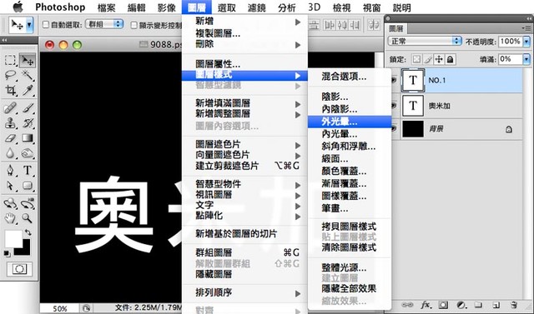
Task: Open the 濾鏡 menu
Action: pyautogui.click(x=256, y=7)
